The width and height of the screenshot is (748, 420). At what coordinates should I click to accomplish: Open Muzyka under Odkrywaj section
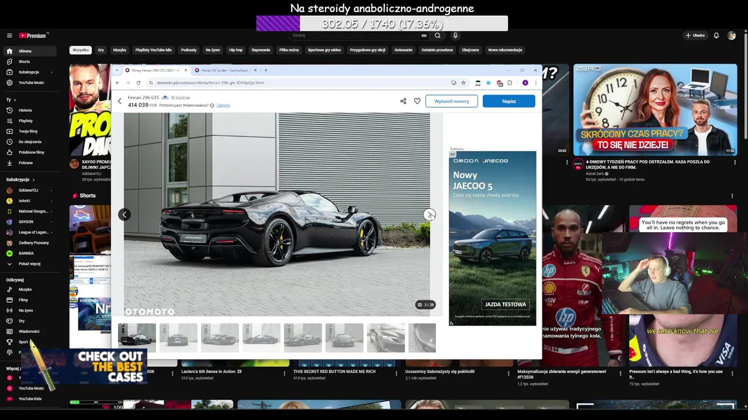pyautogui.click(x=30, y=289)
